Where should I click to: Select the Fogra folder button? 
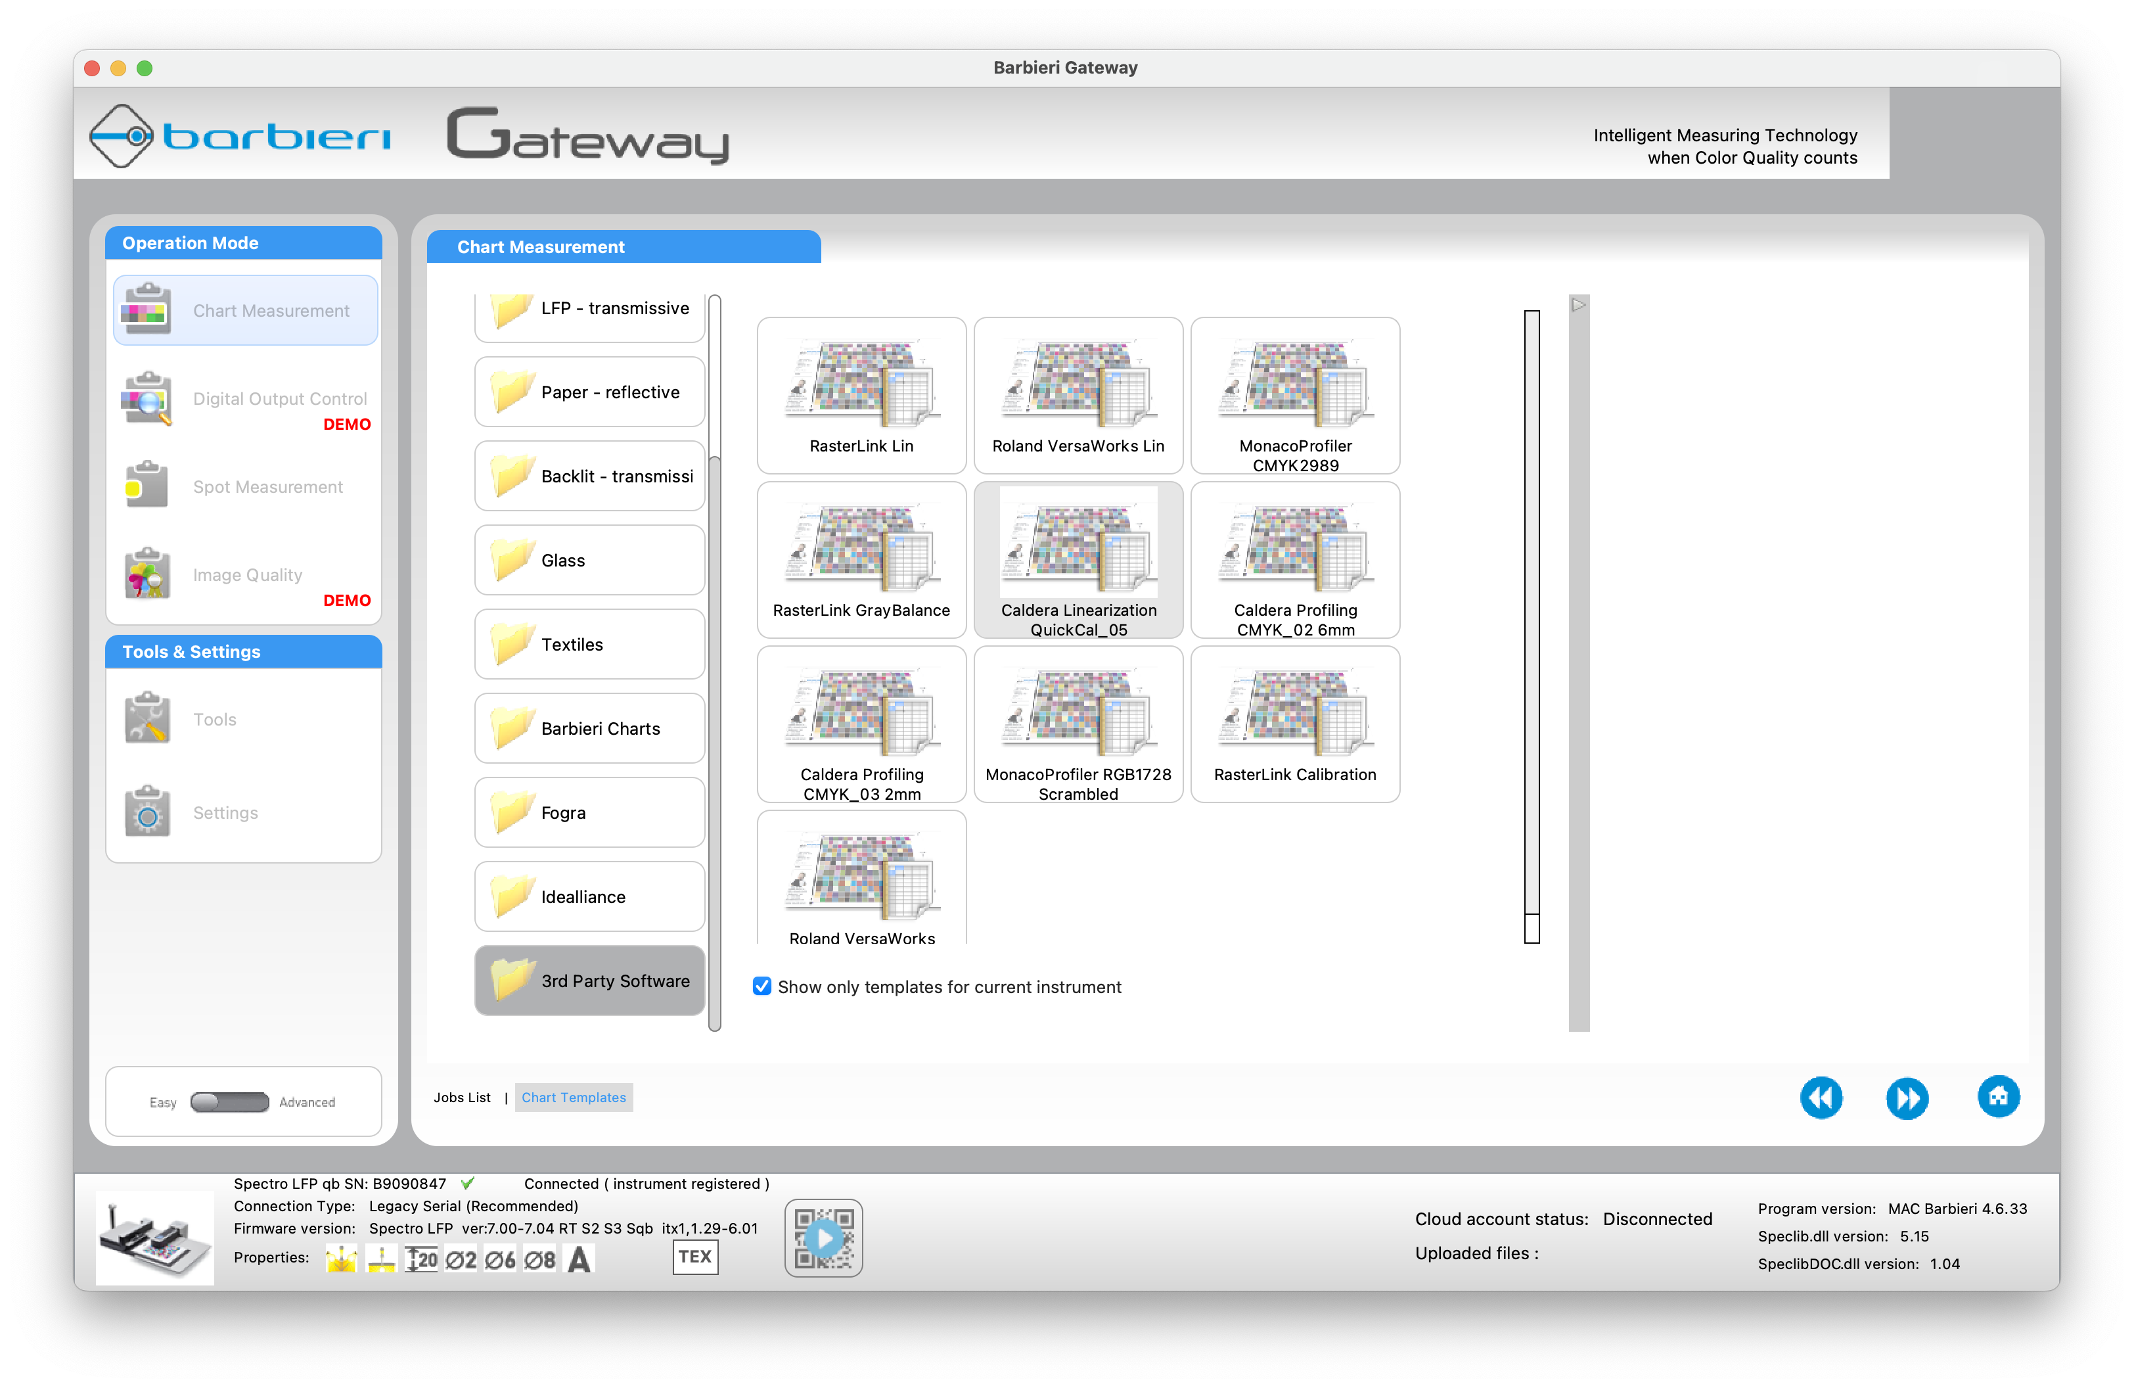[589, 812]
